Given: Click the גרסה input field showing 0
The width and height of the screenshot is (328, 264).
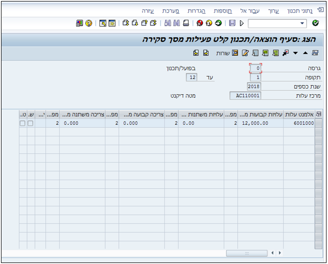Looking at the screenshot, I should click(255, 68).
